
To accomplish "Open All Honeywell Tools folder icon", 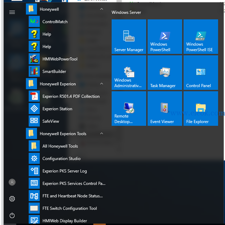I will 34,146.
